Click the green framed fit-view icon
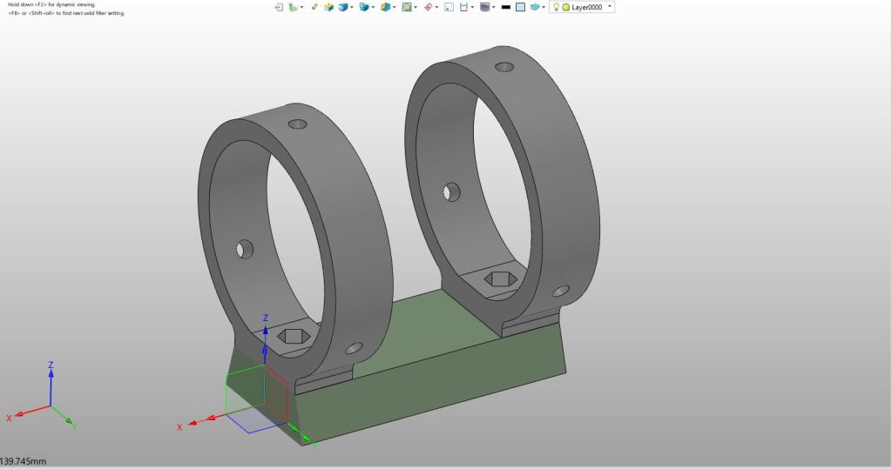 point(407,7)
